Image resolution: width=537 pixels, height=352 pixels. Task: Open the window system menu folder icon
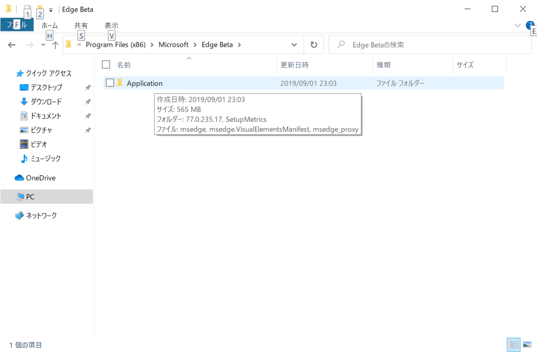click(9, 9)
